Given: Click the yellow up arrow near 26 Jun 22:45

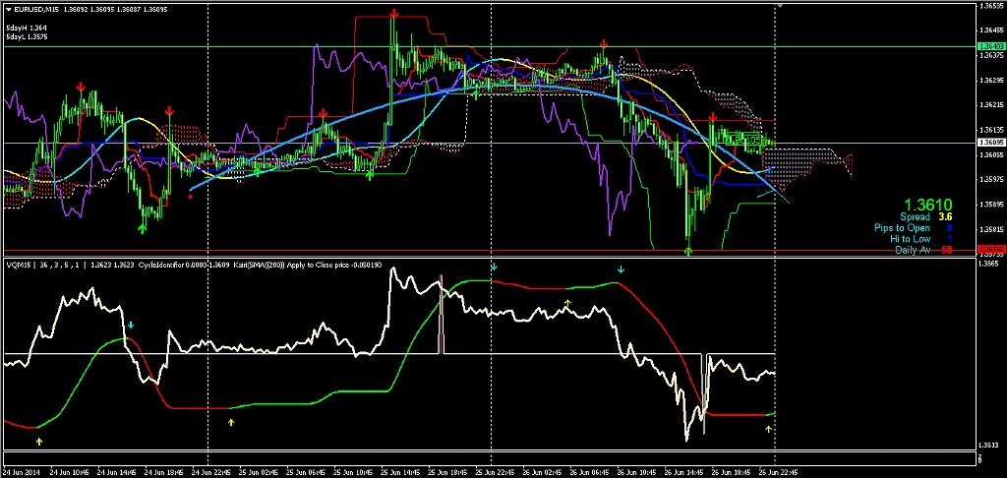Looking at the screenshot, I should [x=769, y=429].
